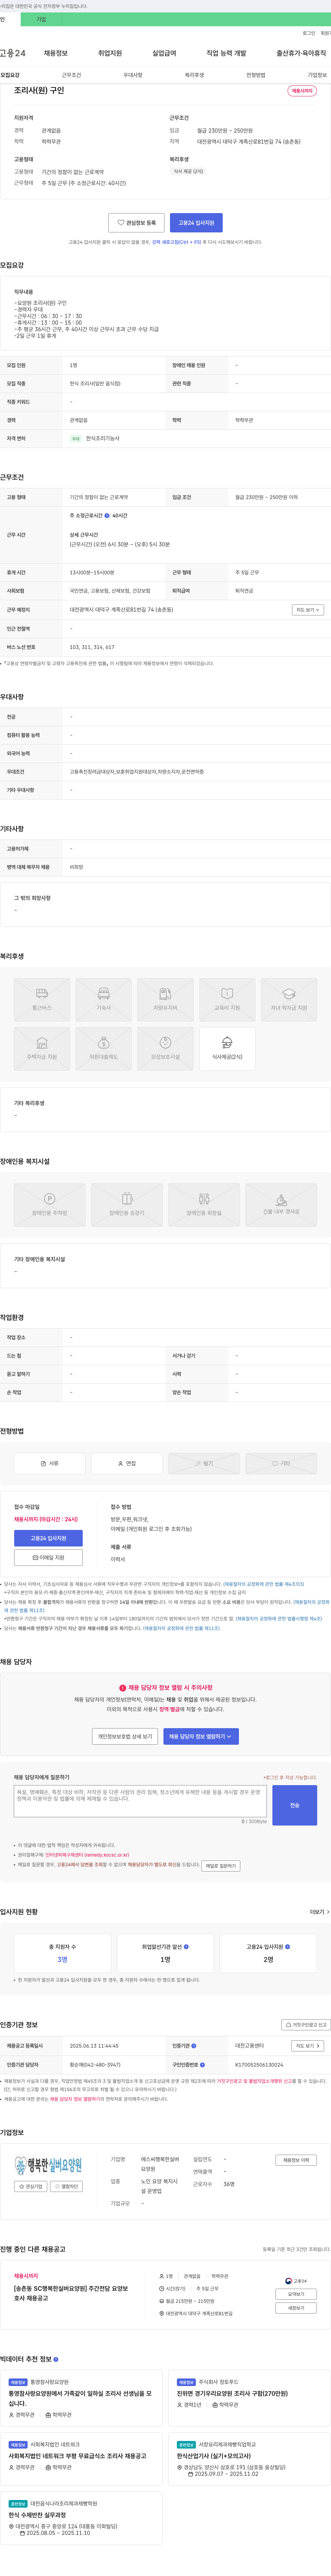The width and height of the screenshot is (331, 2576).
Task: Click the 주택자금 지원 icon
Action: point(42,1049)
